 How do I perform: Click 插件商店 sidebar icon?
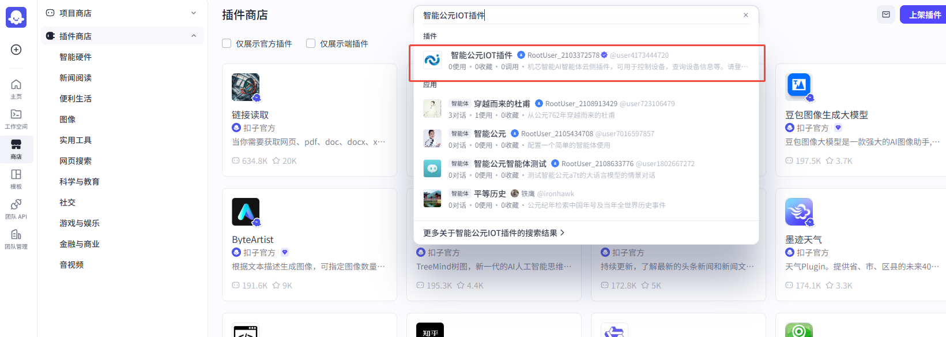(50, 36)
